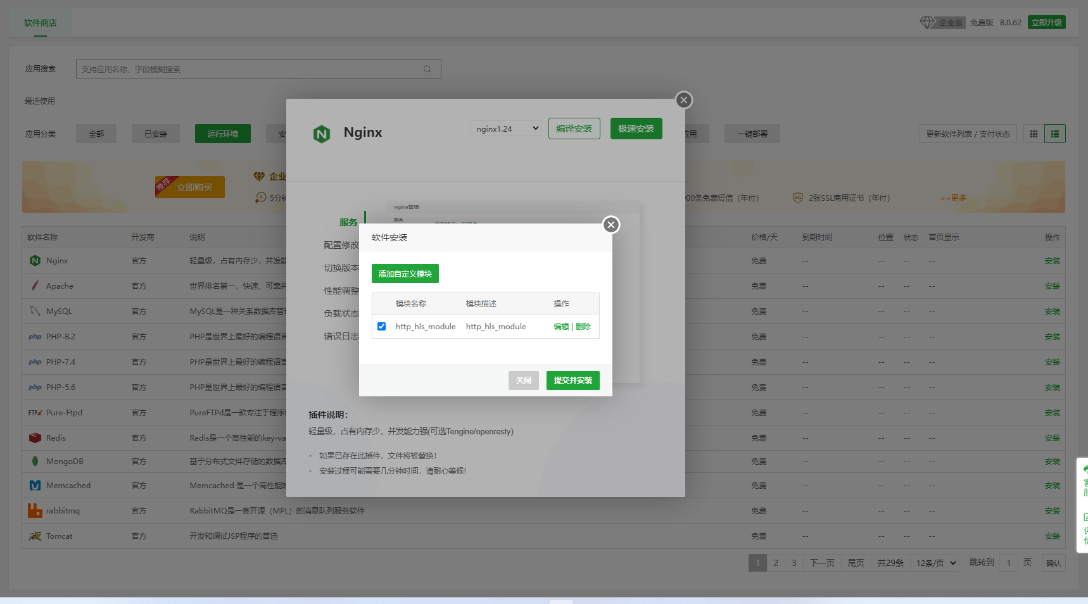Click Memcached M icon
This screenshot has width=1088, height=604.
coord(35,485)
